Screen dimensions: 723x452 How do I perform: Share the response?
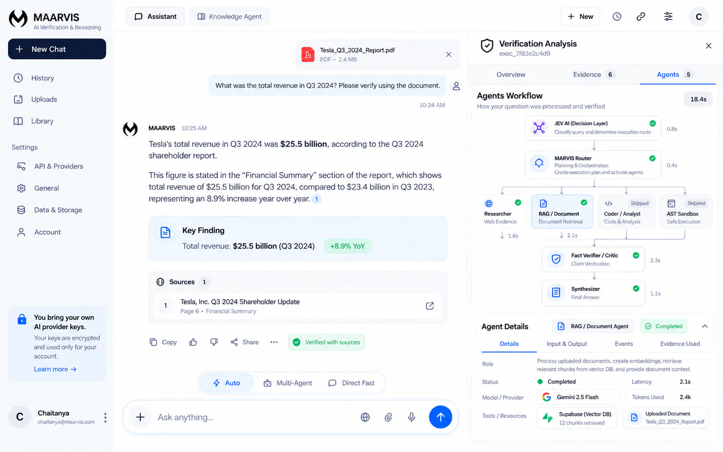[245, 342]
